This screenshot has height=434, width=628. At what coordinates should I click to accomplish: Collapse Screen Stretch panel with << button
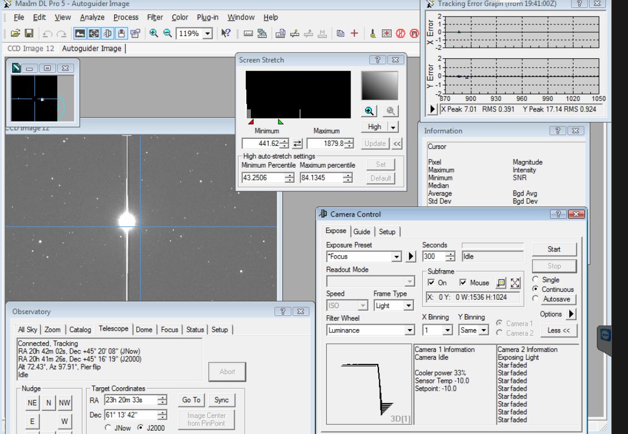(397, 144)
